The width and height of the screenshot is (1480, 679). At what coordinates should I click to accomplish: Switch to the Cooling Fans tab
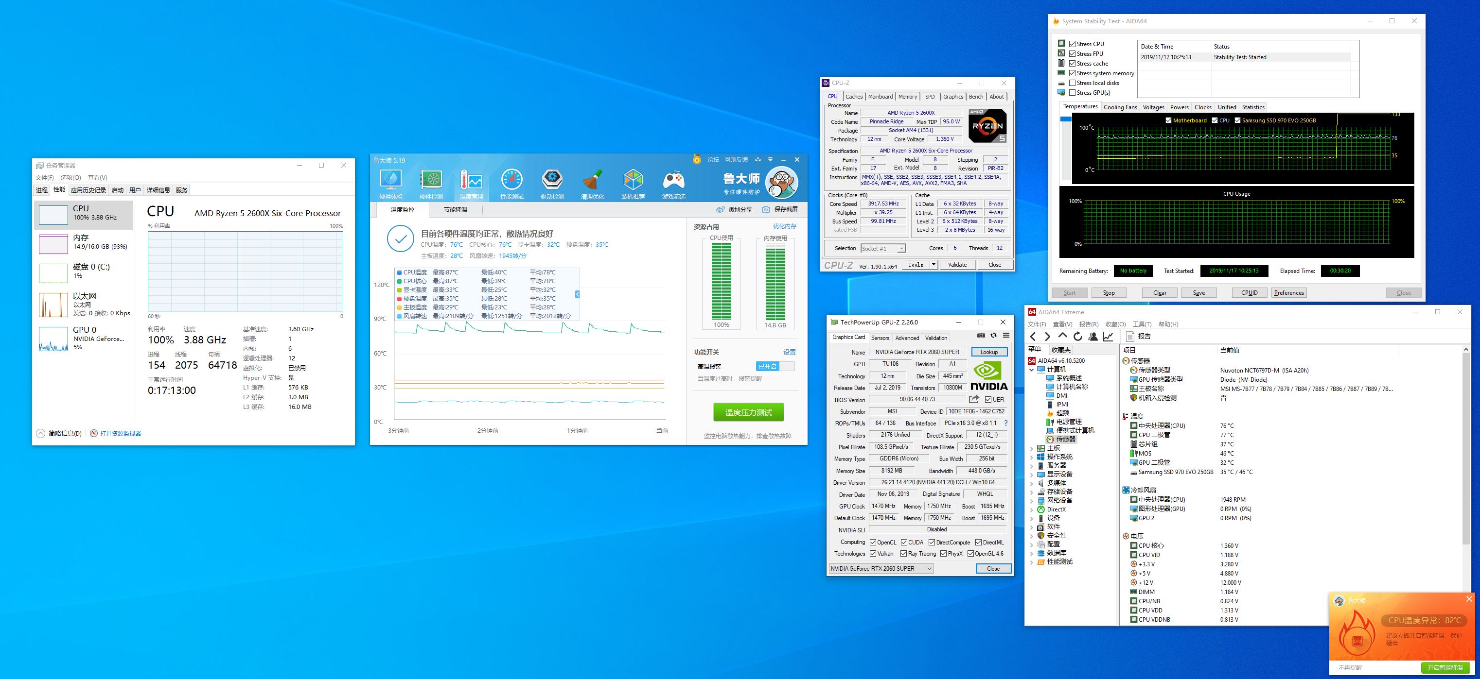[x=1120, y=107]
